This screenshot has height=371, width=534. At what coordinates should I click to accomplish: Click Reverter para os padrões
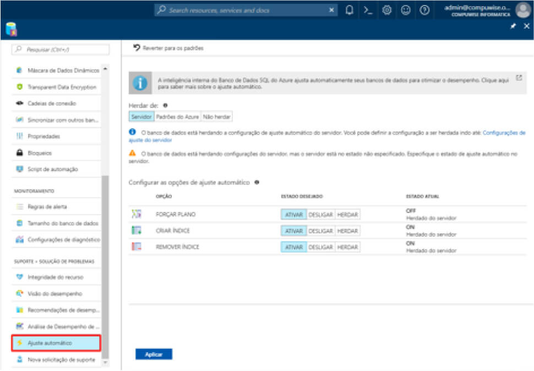168,48
